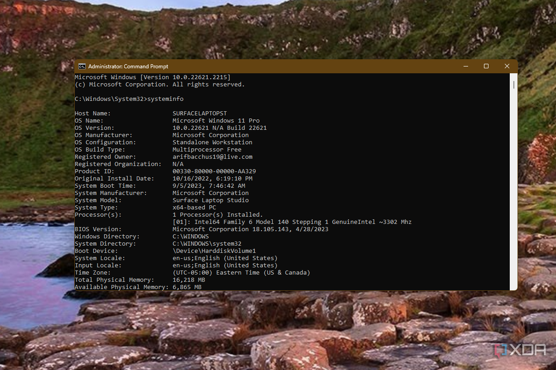The height and width of the screenshot is (370, 556).
Task: Minimize the Command Prompt window
Action: (x=466, y=66)
